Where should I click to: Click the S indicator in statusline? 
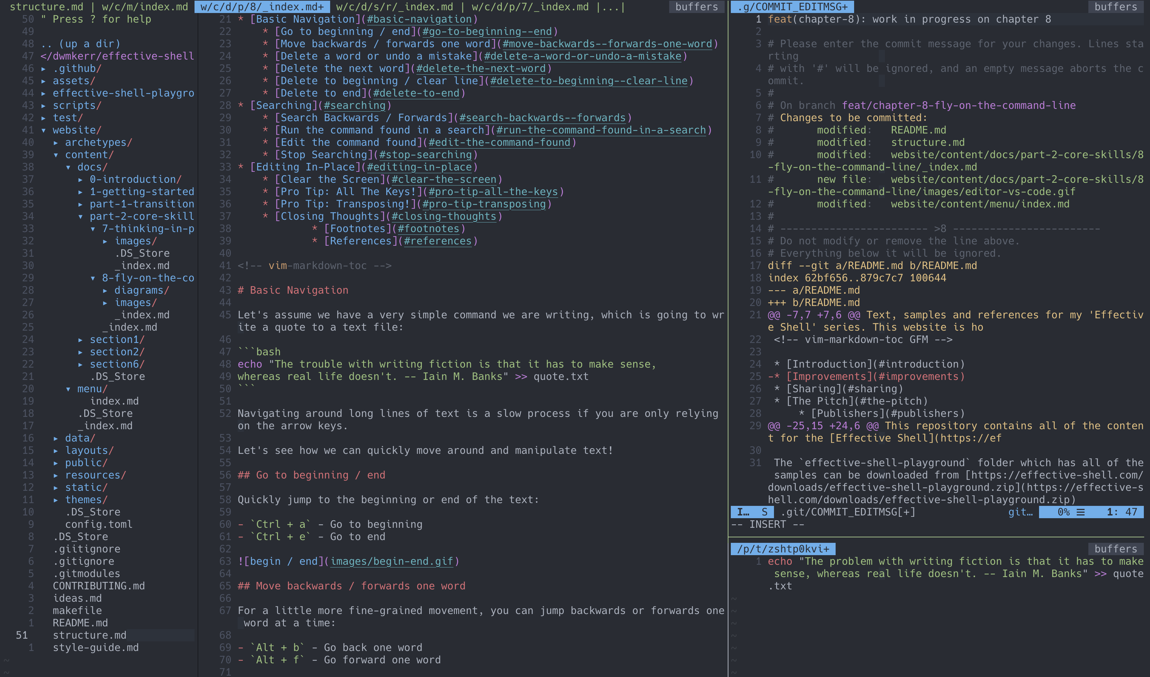coord(764,512)
